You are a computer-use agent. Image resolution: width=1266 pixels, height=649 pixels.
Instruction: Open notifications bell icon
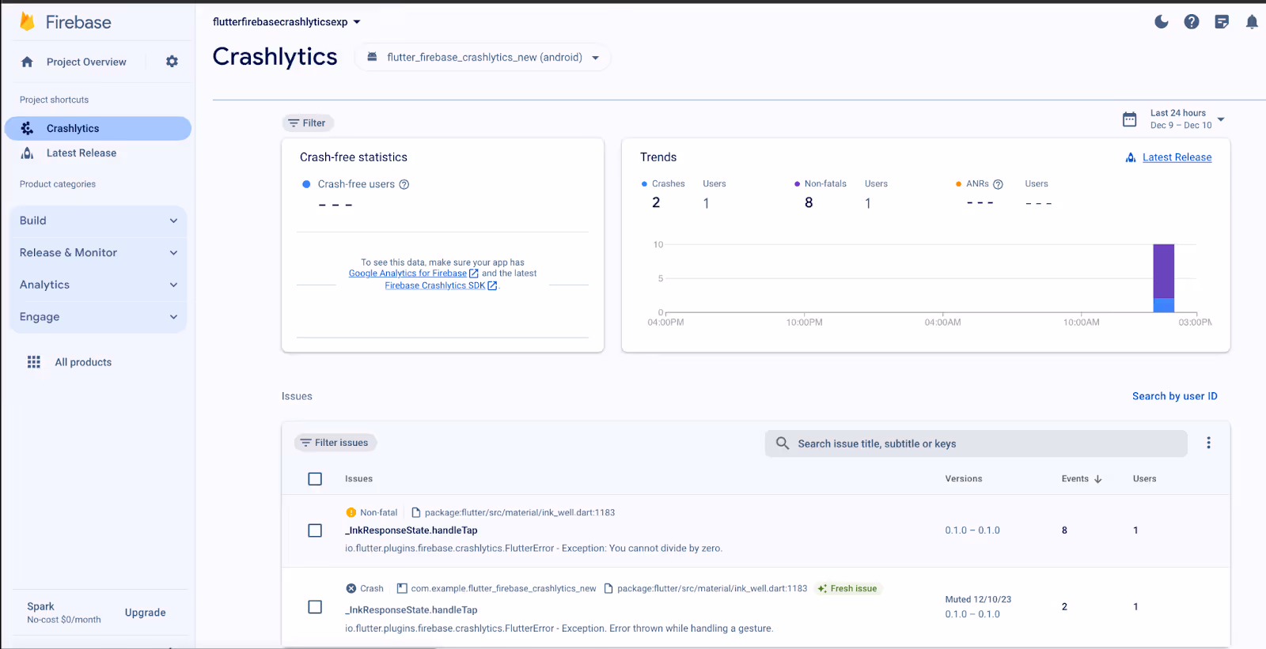coord(1252,22)
